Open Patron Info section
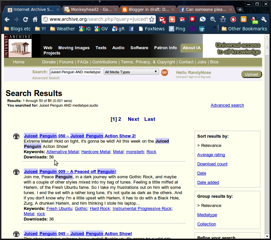271x240 pixels. [165, 48]
